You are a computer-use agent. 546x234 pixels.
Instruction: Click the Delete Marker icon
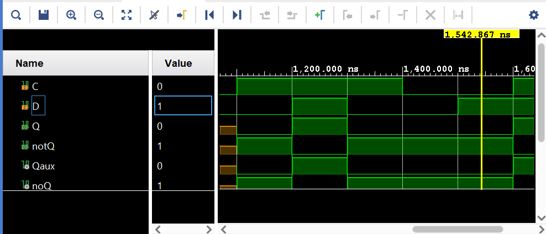402,15
